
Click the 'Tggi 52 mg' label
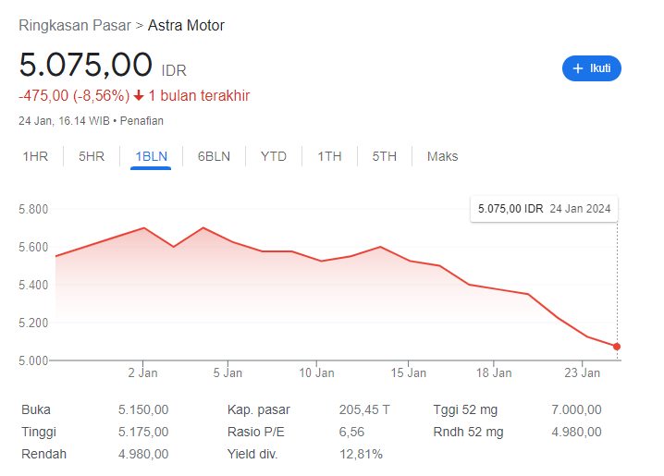465,409
